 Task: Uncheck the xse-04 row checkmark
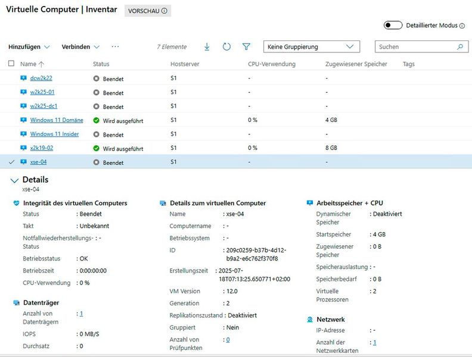click(x=11, y=162)
